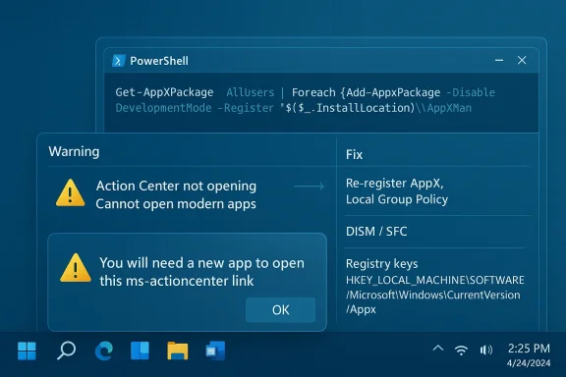The height and width of the screenshot is (377, 566).
Task: Click /Microsoft\Windows\CurrentVersion path line
Action: point(433,295)
